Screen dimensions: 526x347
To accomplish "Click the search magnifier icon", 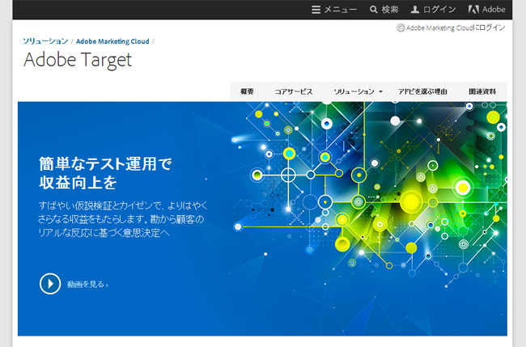I will click(x=373, y=10).
